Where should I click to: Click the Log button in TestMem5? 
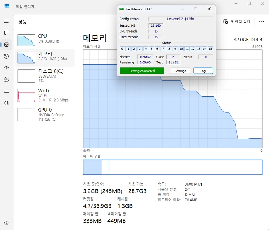203,71
